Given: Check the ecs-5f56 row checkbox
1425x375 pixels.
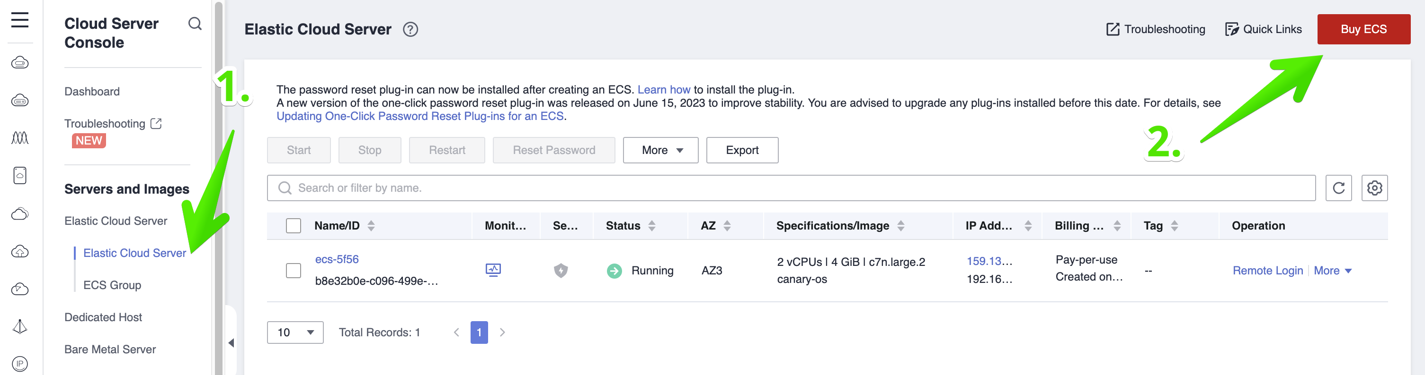Looking at the screenshot, I should [x=293, y=270].
